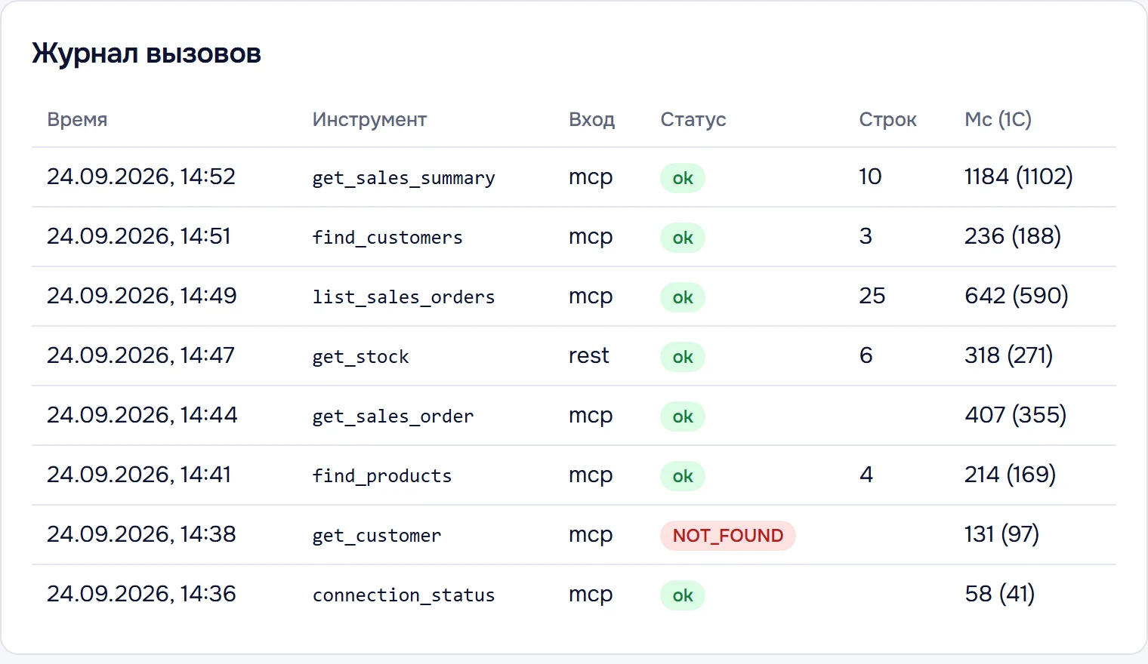
Task: Click the ok badge in connection_status row
Action: tap(683, 595)
